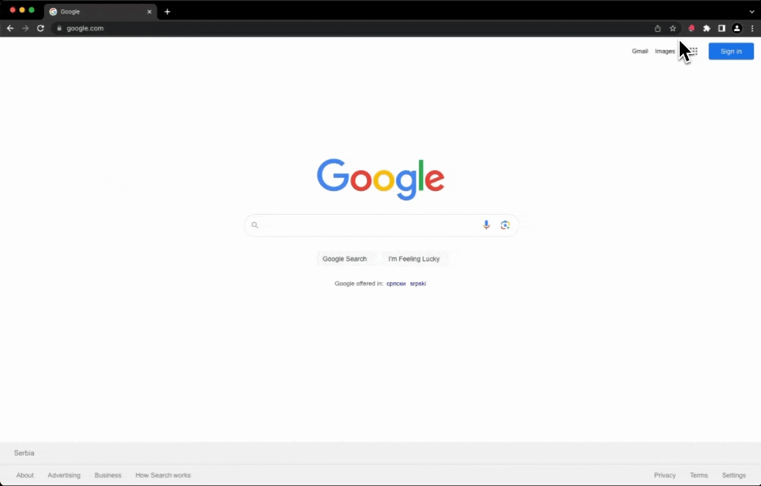Open the browser side panel icon
This screenshot has width=761, height=486.
coord(722,28)
